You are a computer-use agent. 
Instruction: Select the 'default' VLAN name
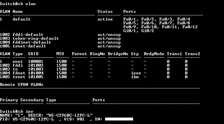coord(22,19)
